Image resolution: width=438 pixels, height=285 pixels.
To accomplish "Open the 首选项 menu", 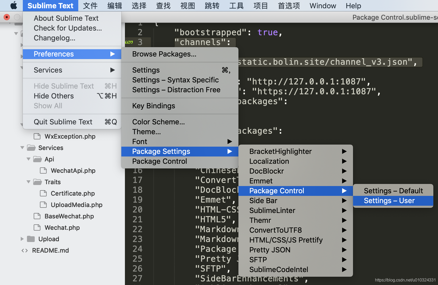I will pos(289,5).
